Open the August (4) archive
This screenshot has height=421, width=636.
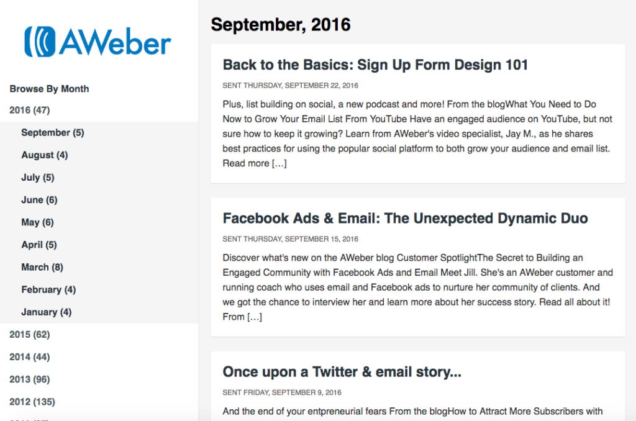click(x=45, y=155)
